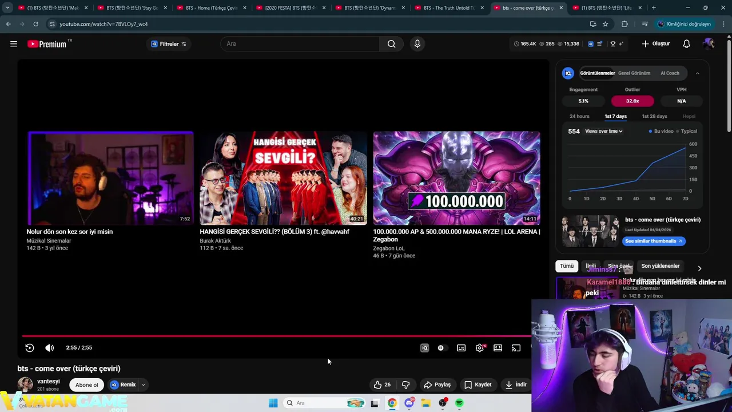The height and width of the screenshot is (412, 732).
Task: Open the YouTube hamburger guide menu
Action: 14,44
